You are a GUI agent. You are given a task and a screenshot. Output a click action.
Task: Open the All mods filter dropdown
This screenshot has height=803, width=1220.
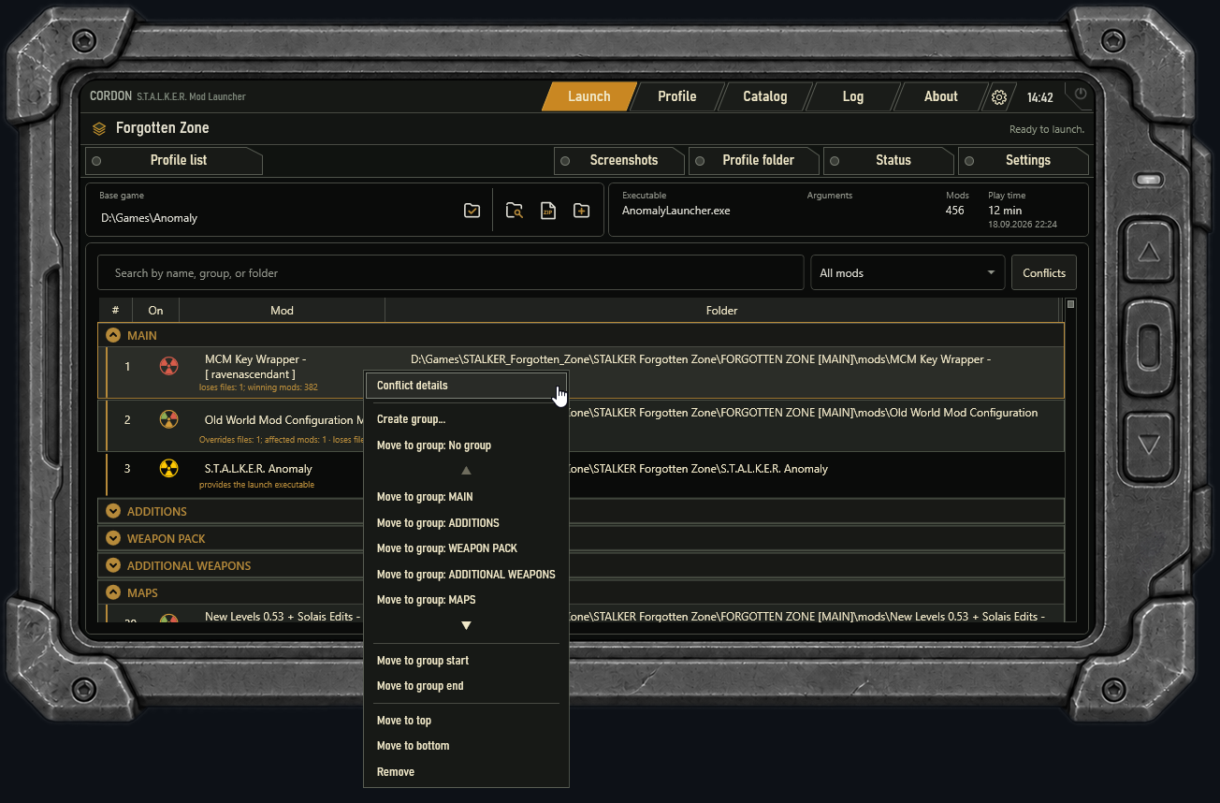(x=908, y=272)
